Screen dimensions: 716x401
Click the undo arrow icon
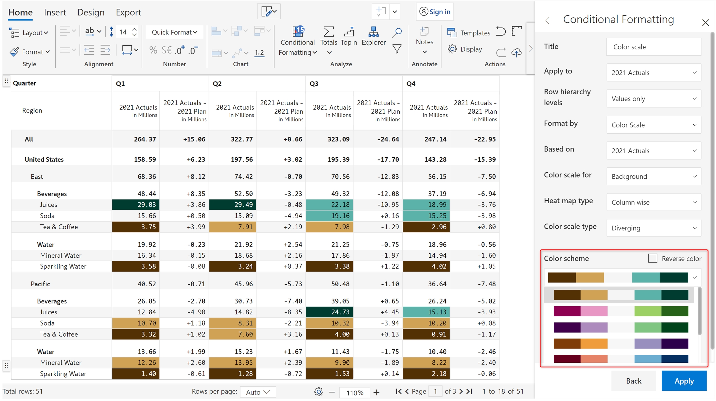point(501,31)
